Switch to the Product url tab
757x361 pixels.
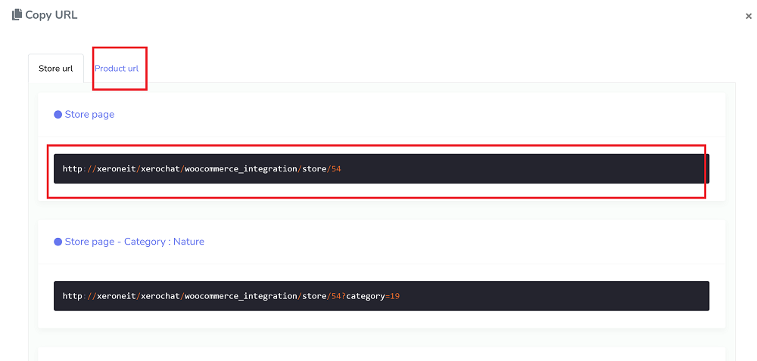pyautogui.click(x=117, y=69)
